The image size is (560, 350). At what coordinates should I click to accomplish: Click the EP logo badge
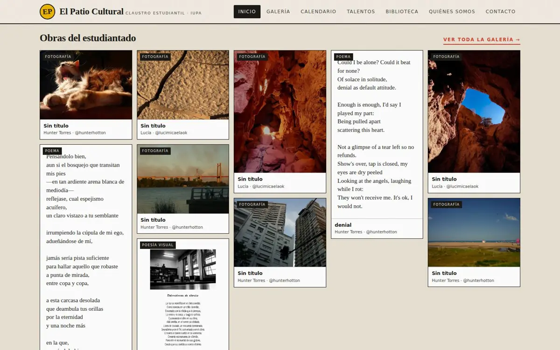pos(47,12)
